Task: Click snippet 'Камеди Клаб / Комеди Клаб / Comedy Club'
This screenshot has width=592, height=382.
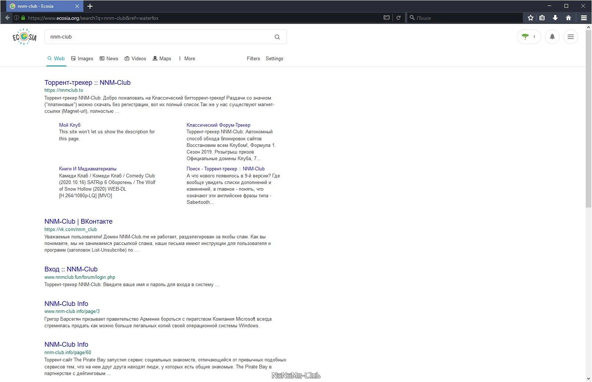Action: point(107,185)
